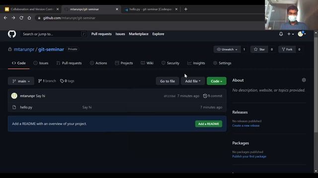Viewport: 318px width, 178px height.
Task: Star the repository
Action: click(259, 49)
